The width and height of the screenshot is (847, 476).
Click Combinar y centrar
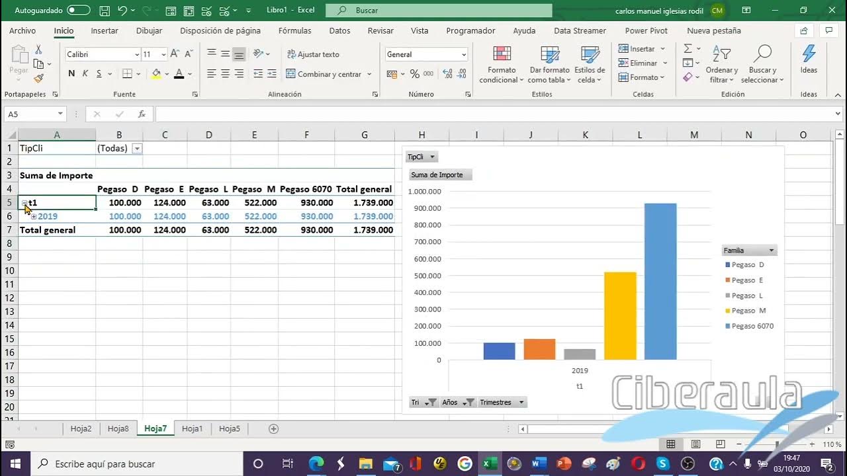click(x=324, y=74)
